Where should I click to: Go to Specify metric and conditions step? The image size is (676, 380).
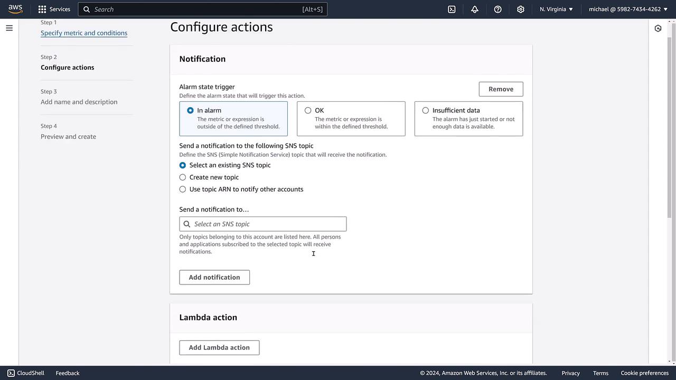(x=84, y=33)
